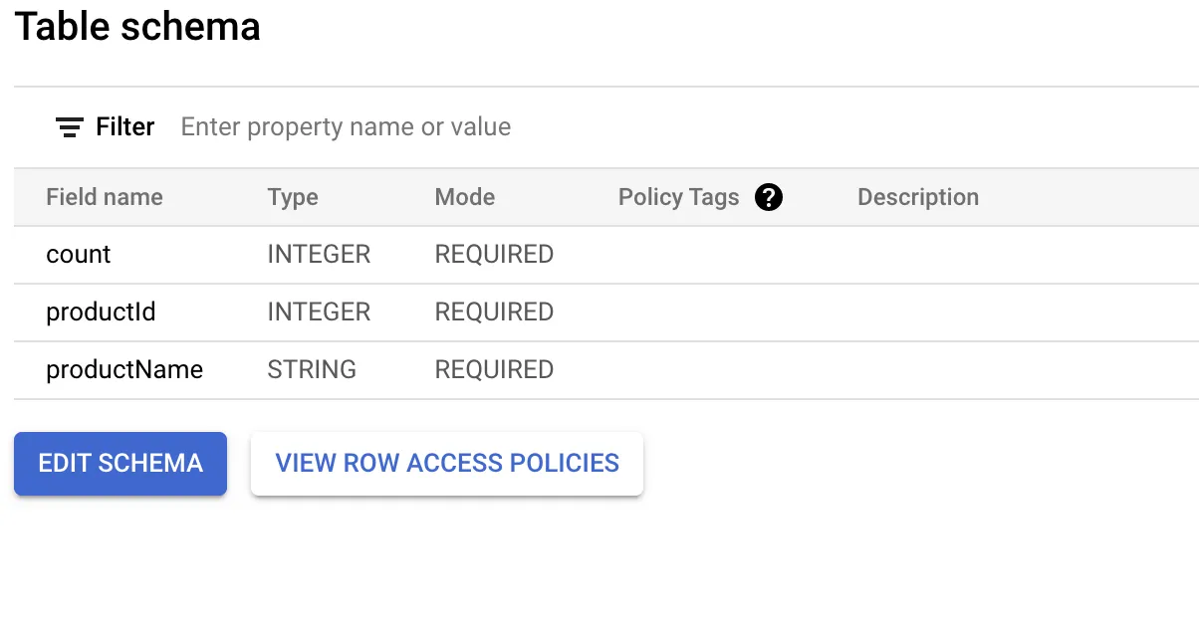
Task: Click the INTEGER type for count
Action: (319, 255)
